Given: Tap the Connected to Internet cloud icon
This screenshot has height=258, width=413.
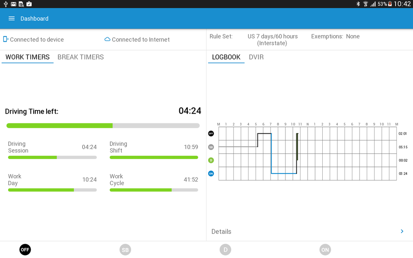Looking at the screenshot, I should [x=107, y=39].
